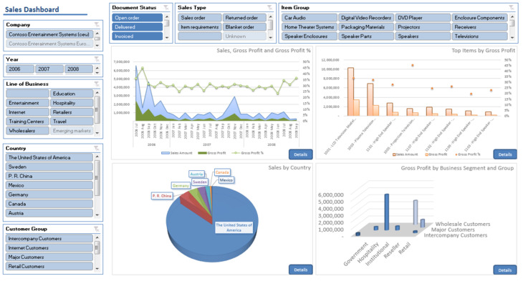Click the P. R. China pie chart label
The height and width of the screenshot is (281, 523).
coord(162,196)
